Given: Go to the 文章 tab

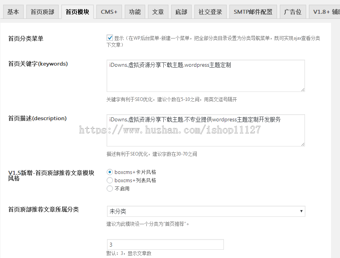Looking at the screenshot, I should click(158, 12).
